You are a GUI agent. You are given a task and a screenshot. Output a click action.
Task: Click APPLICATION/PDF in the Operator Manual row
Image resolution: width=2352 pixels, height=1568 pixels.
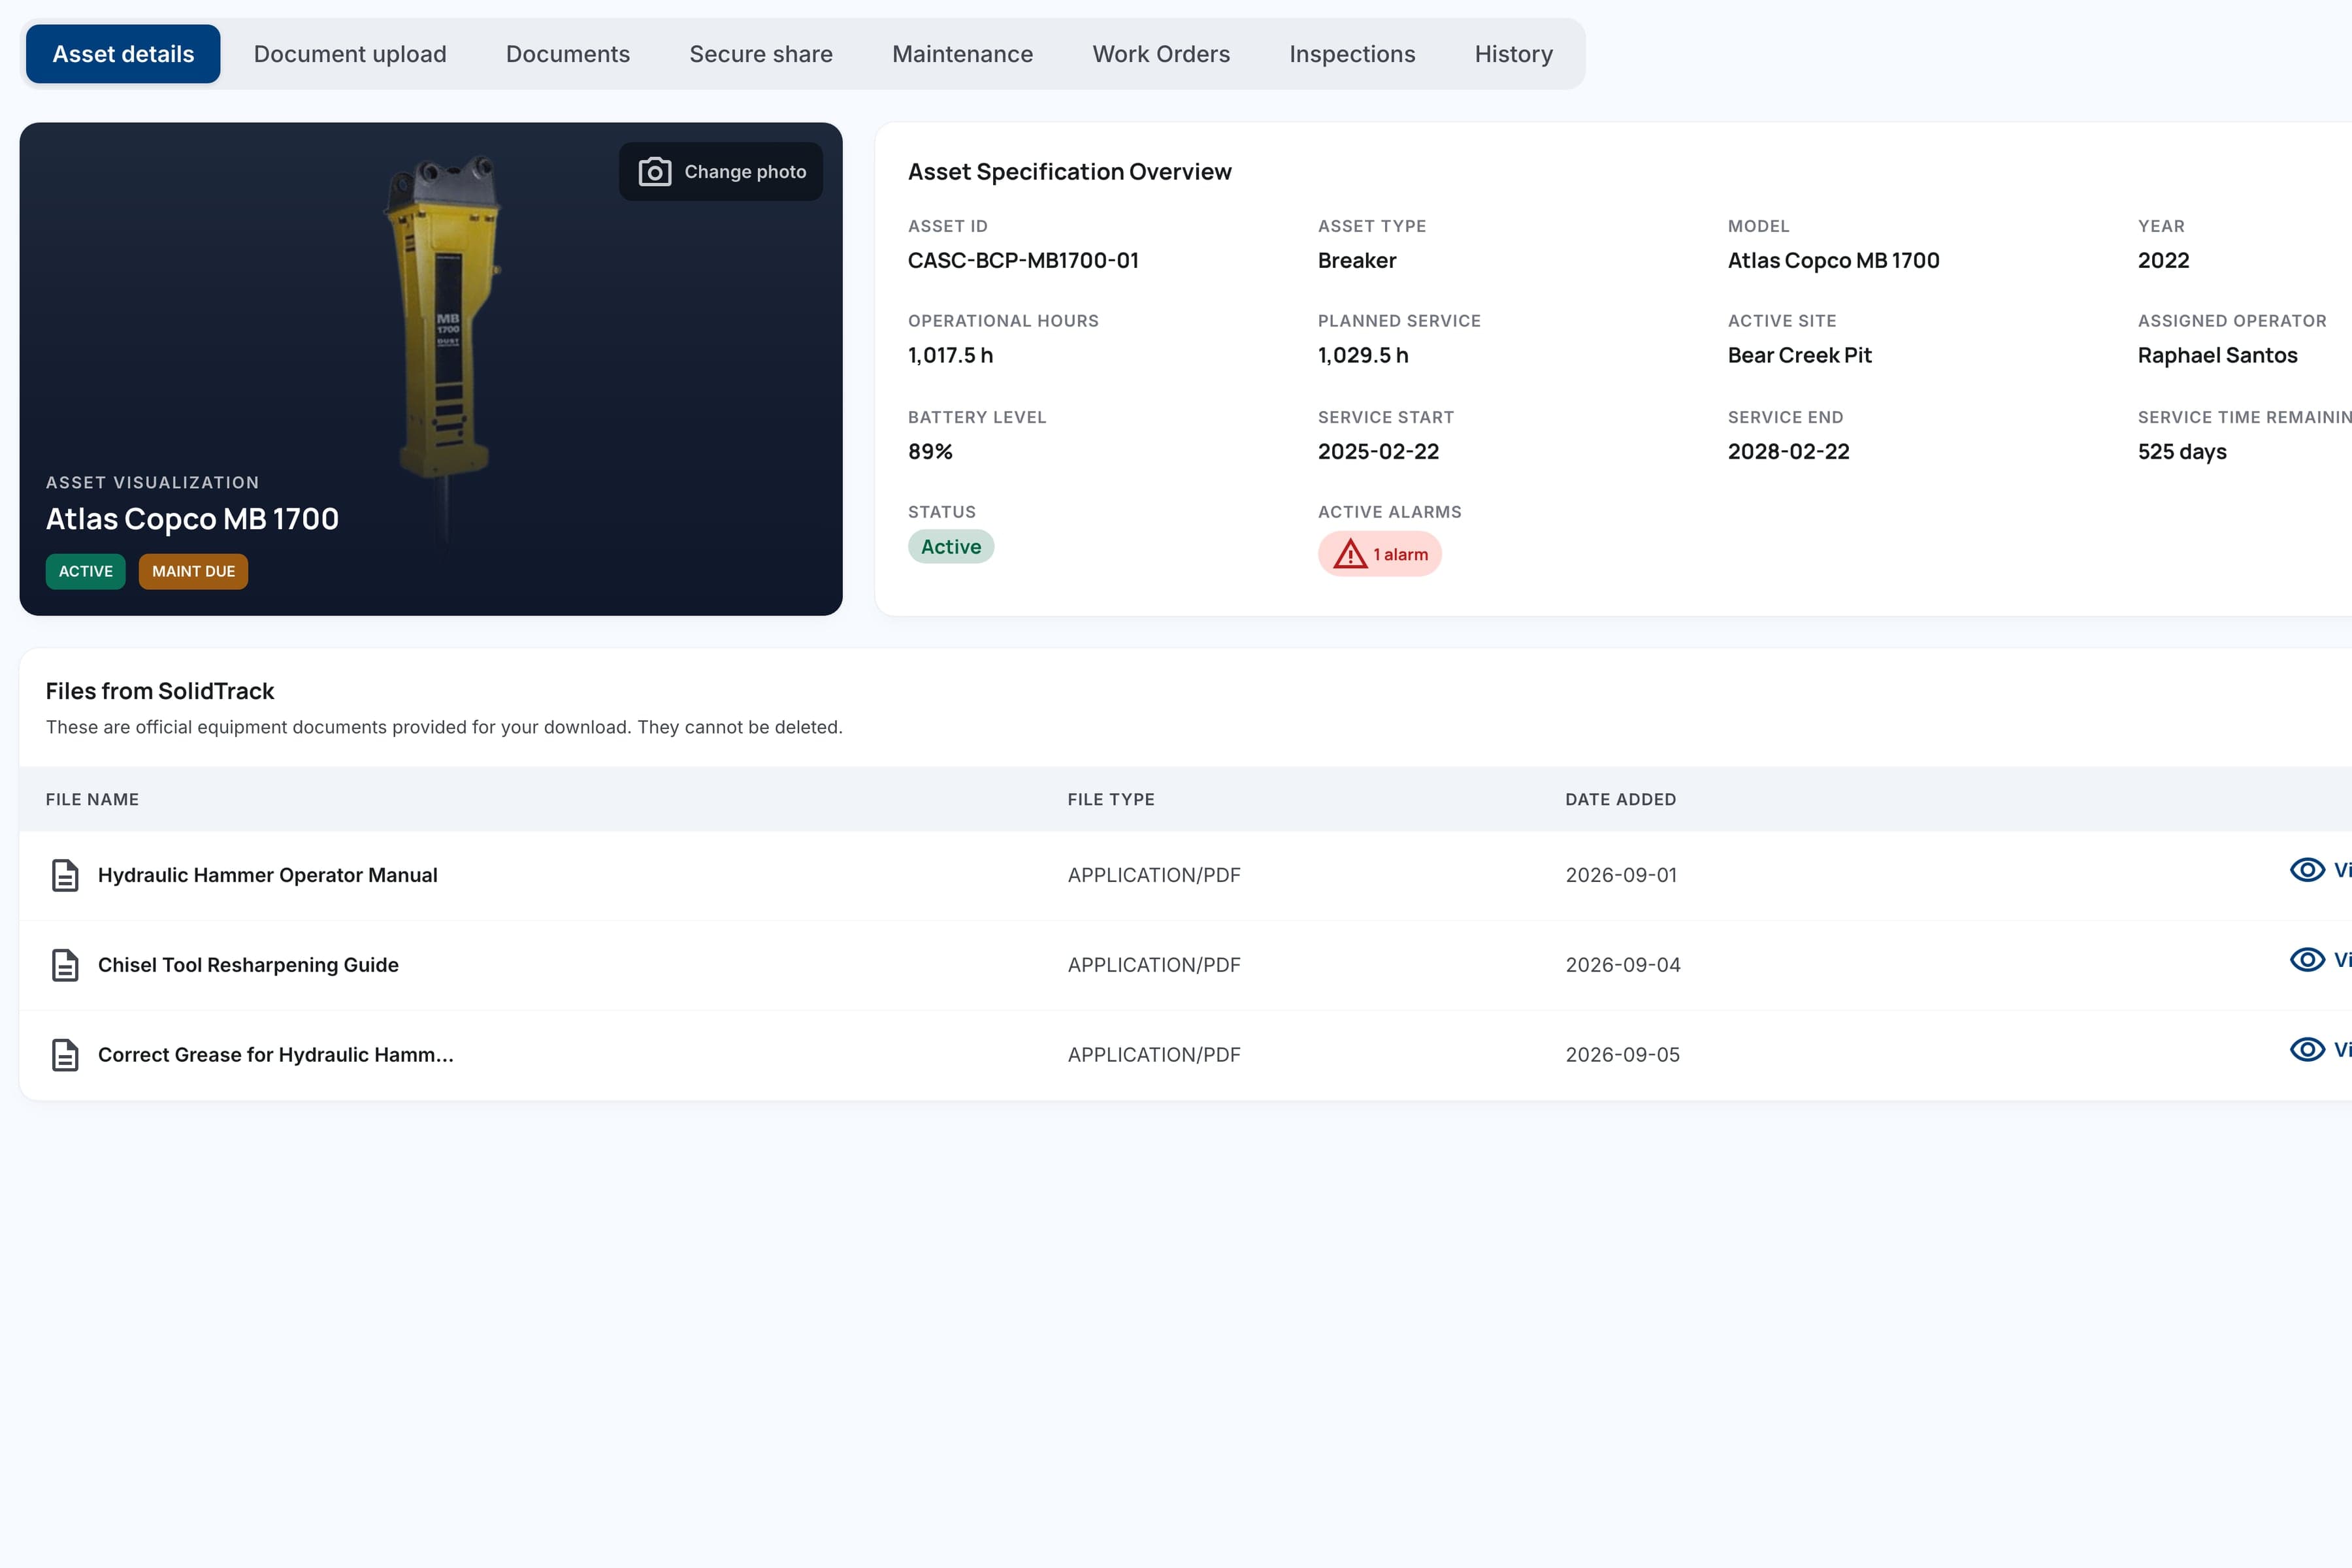click(1154, 875)
